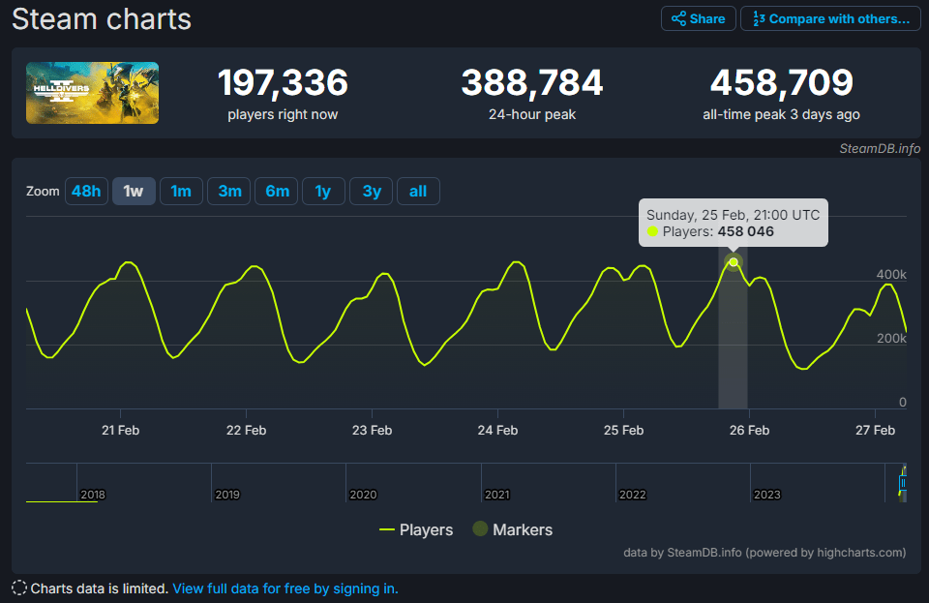This screenshot has height=603, width=929.
Task: Click the loading spinner icon near charts notice
Action: tap(19, 588)
